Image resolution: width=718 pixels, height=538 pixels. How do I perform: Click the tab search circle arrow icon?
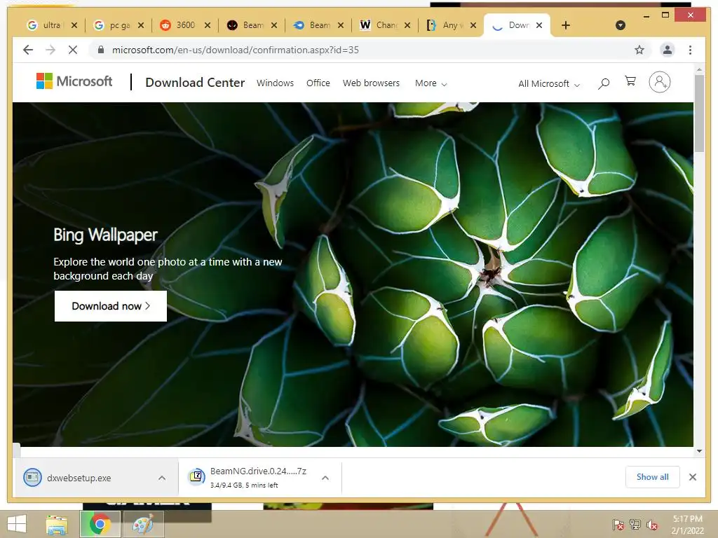(x=621, y=25)
